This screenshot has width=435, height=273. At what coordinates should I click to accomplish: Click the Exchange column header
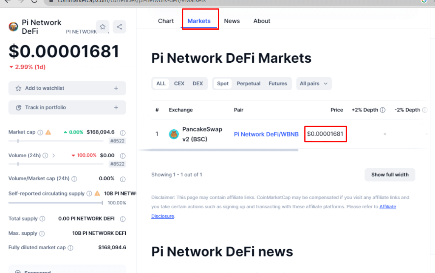(x=181, y=110)
